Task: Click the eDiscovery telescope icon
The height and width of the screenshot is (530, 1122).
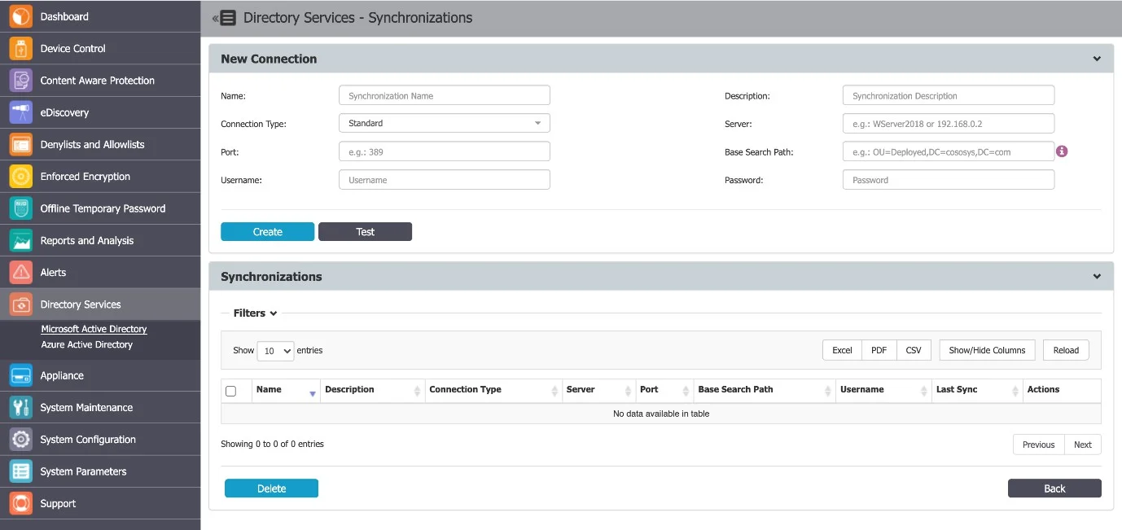Action: [x=20, y=112]
